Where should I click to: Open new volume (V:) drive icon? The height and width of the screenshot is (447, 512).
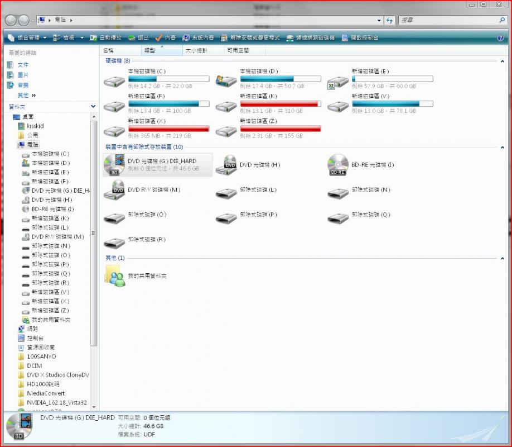(x=338, y=106)
